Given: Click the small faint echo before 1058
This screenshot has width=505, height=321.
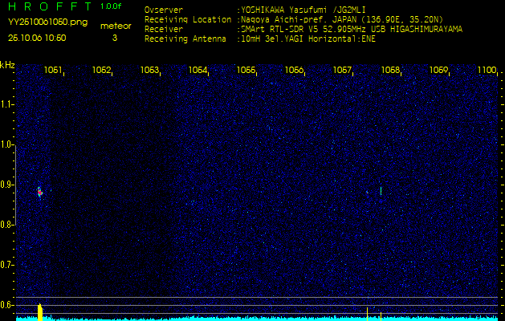Looking at the screenshot, I should tap(367, 193).
